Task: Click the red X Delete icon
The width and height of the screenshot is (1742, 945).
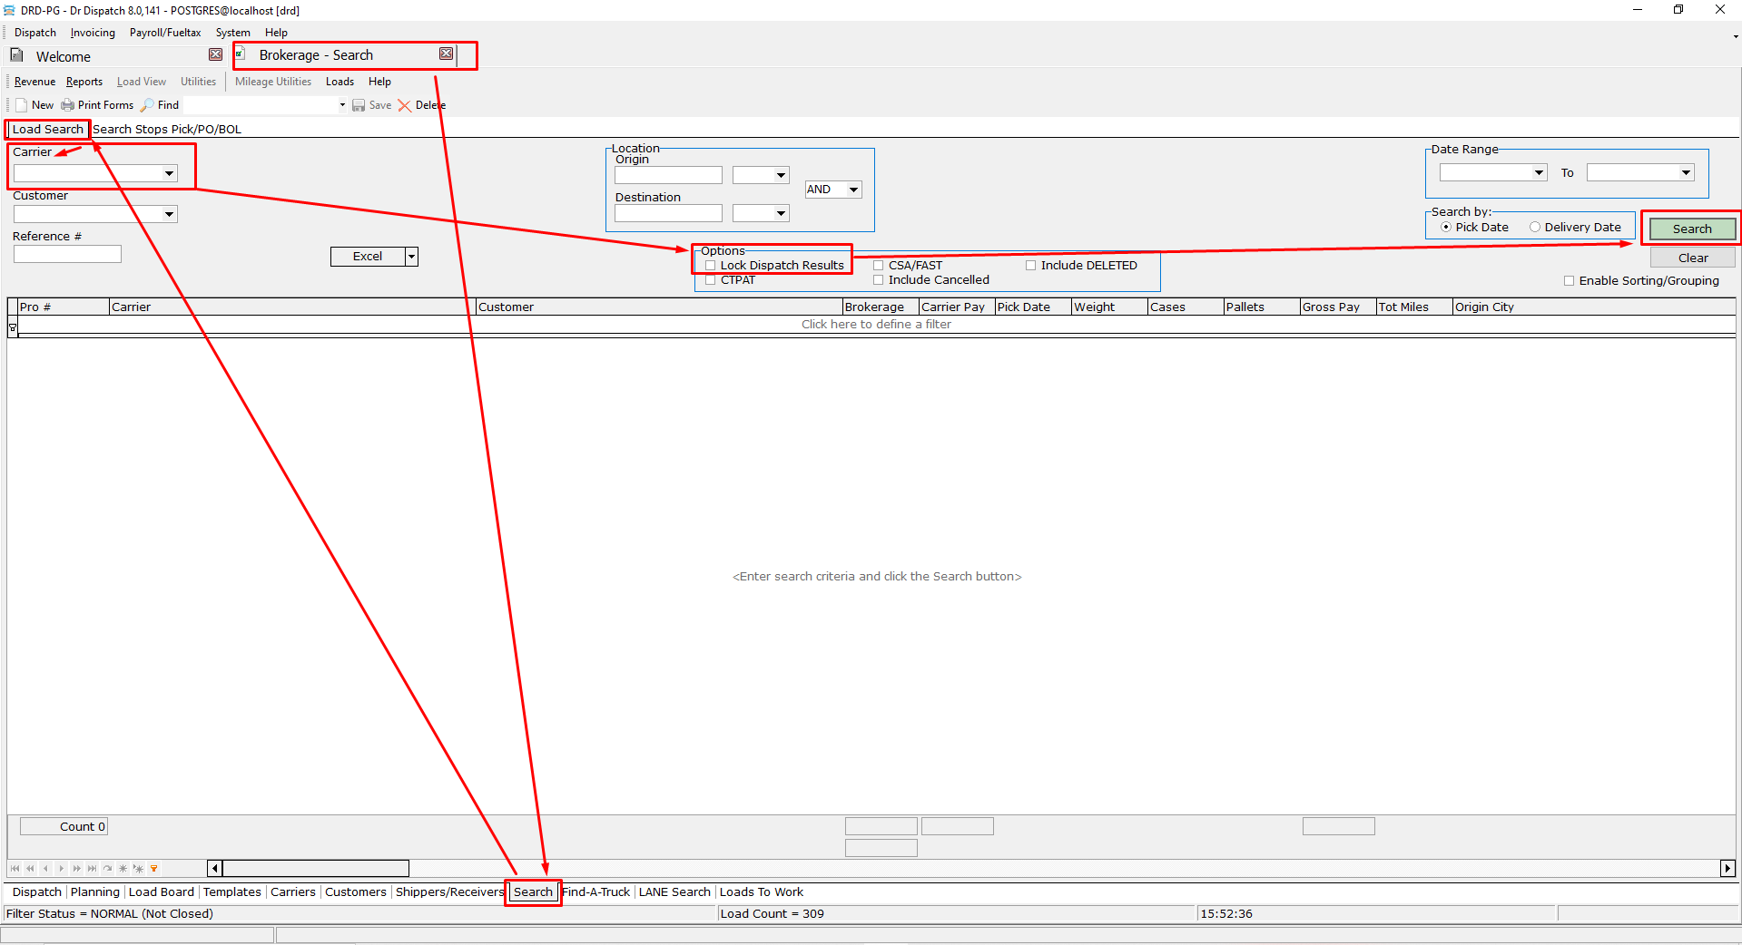Action: [x=405, y=105]
